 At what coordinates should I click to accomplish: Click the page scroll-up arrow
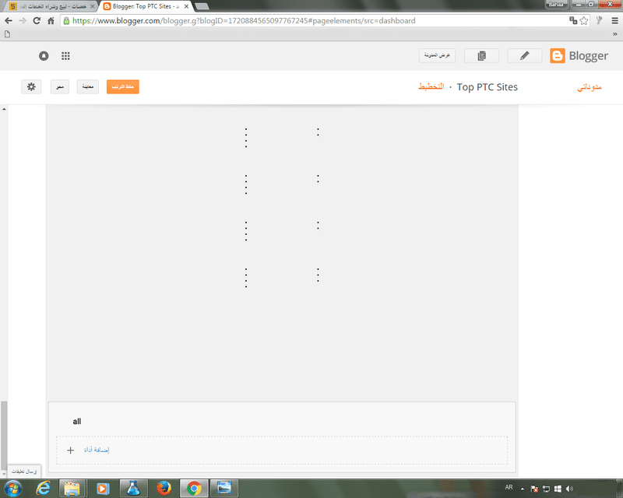pos(4,109)
